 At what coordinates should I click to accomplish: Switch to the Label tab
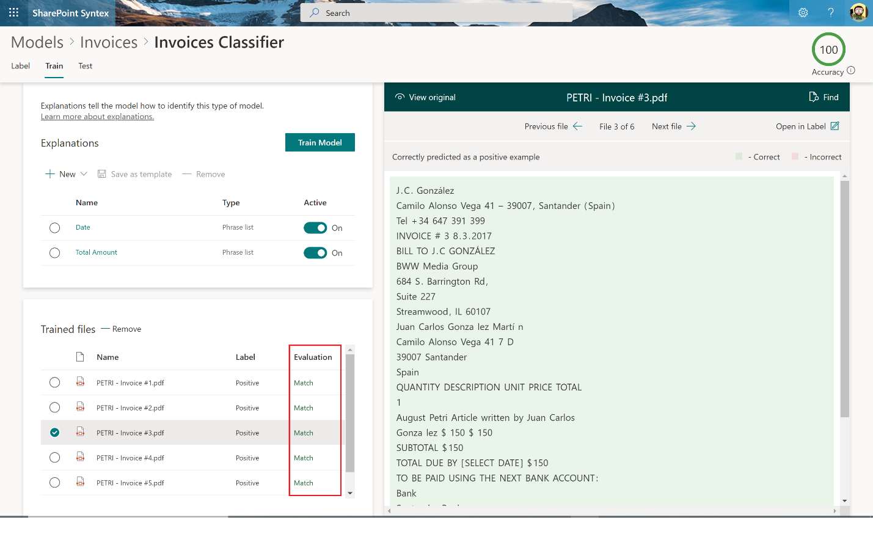point(20,66)
